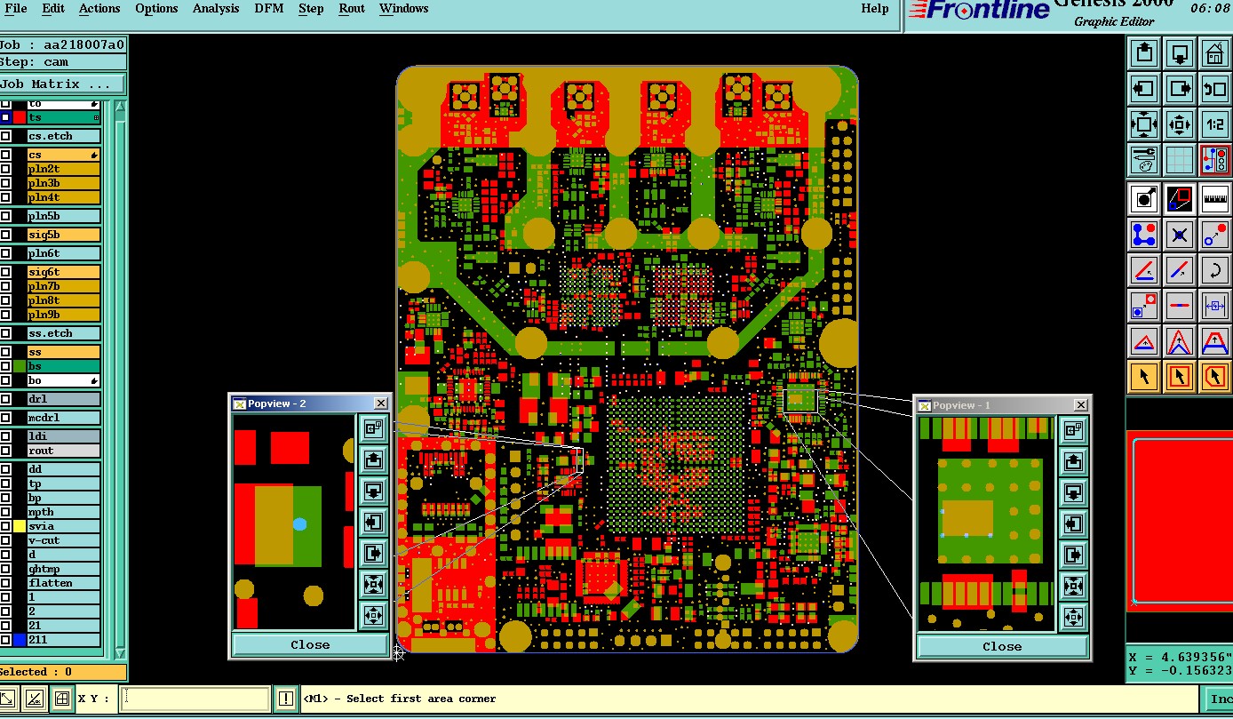
Task: Open the Rout menu
Action: [x=352, y=9]
